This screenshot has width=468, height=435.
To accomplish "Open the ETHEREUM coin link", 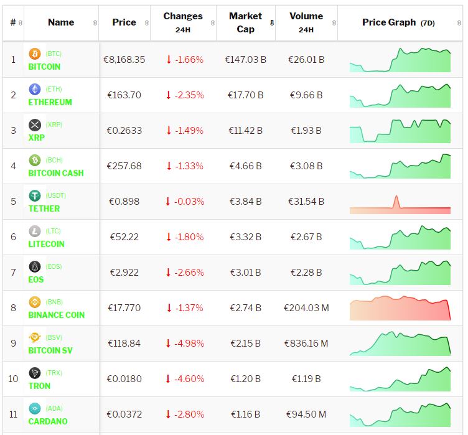I will [x=50, y=102].
